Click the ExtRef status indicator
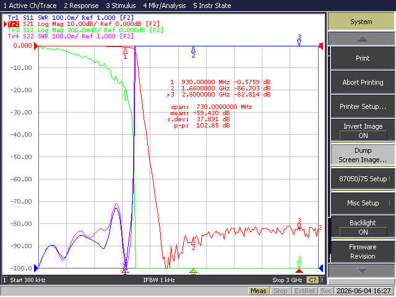This screenshot has width=396, height=297. click(304, 291)
